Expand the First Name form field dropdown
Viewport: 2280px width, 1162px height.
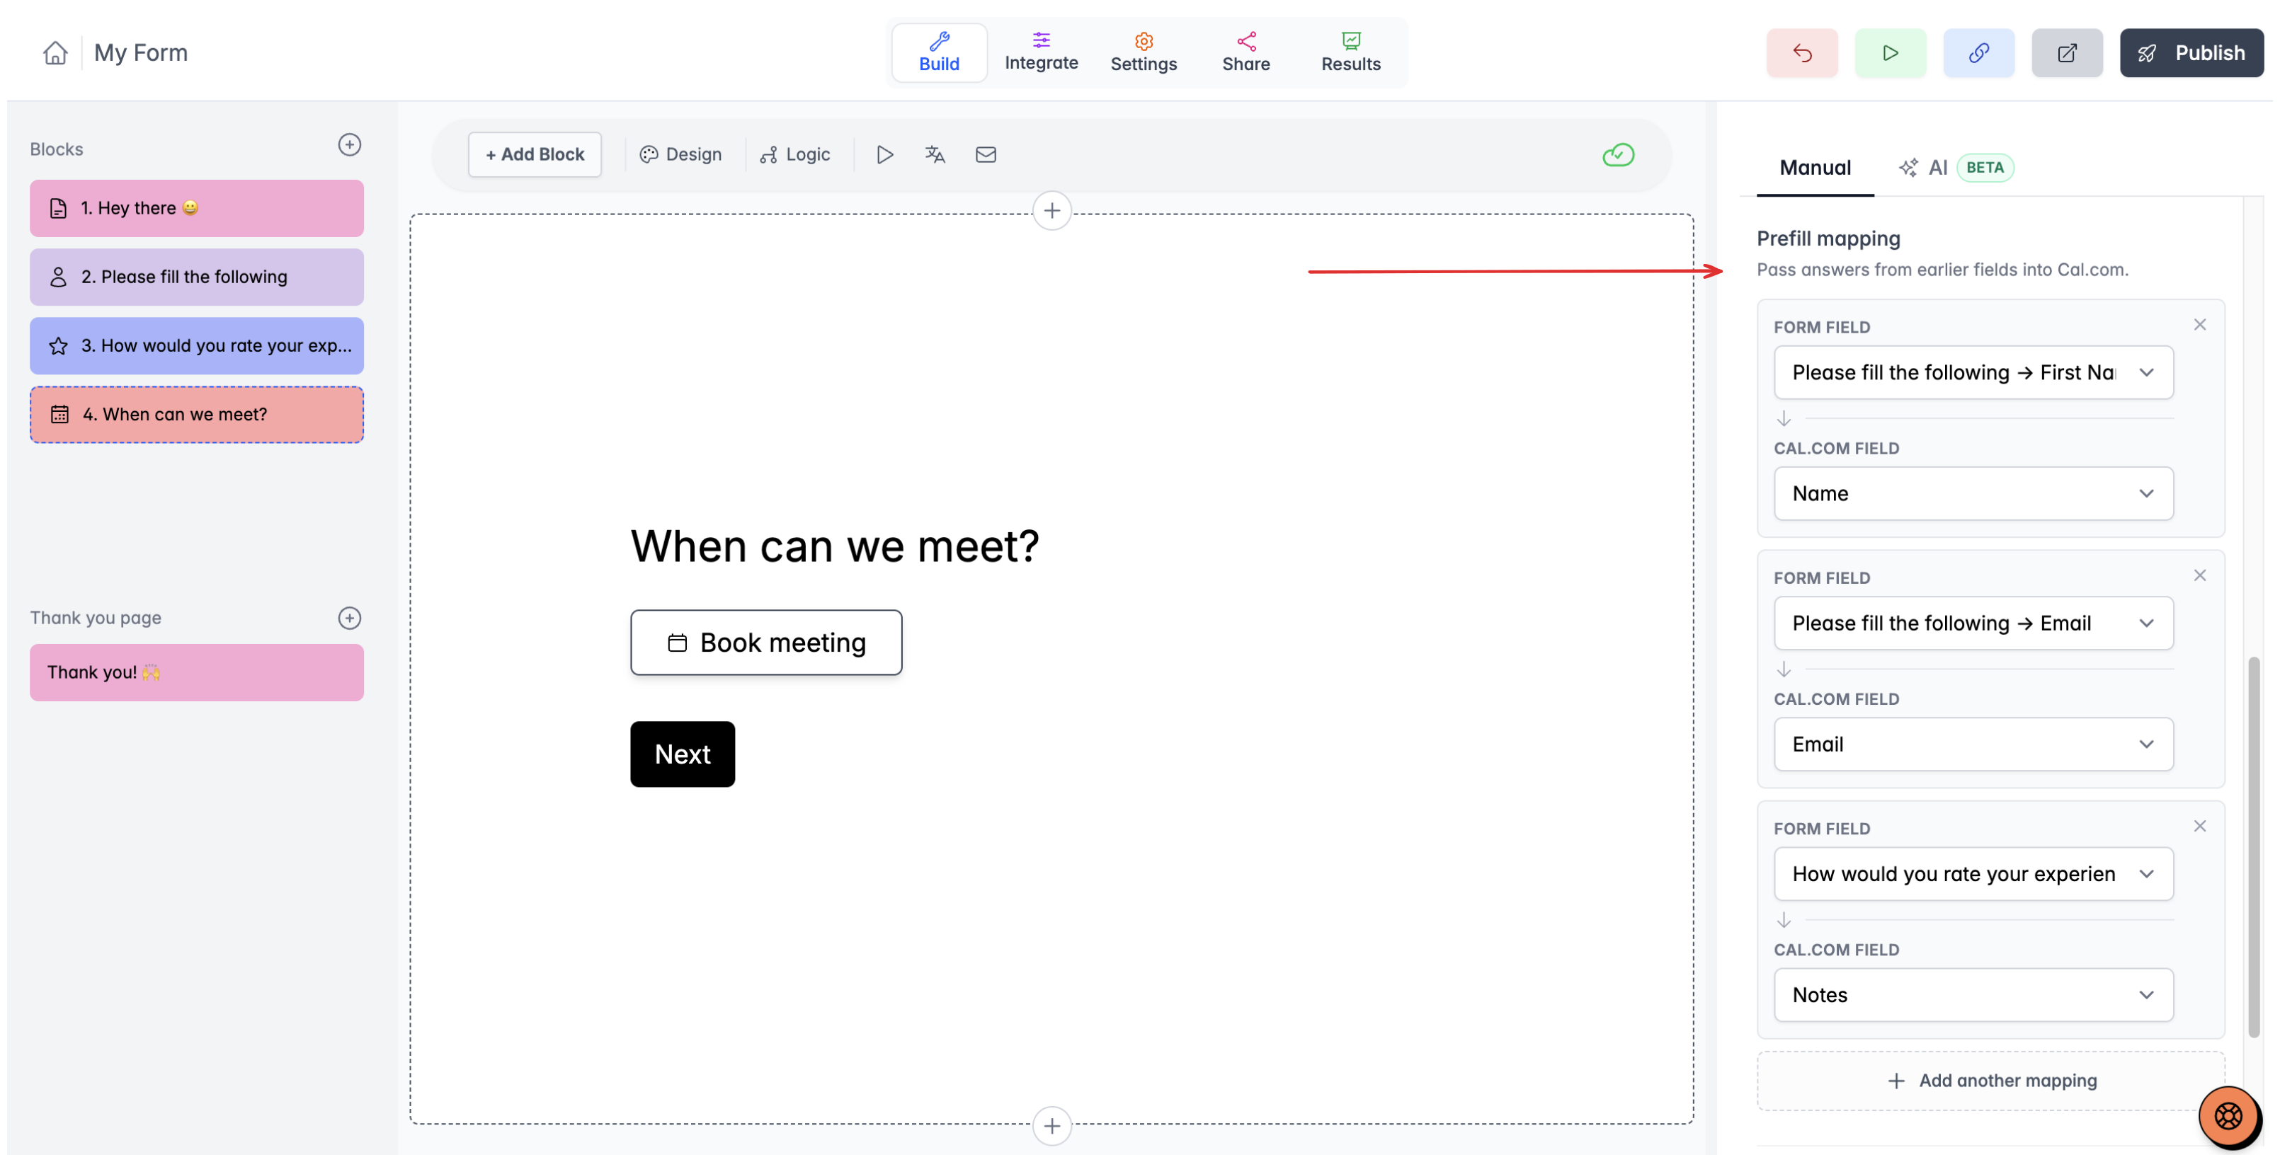[1973, 372]
